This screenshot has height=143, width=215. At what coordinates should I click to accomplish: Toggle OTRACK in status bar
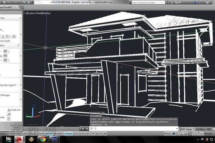68,134
